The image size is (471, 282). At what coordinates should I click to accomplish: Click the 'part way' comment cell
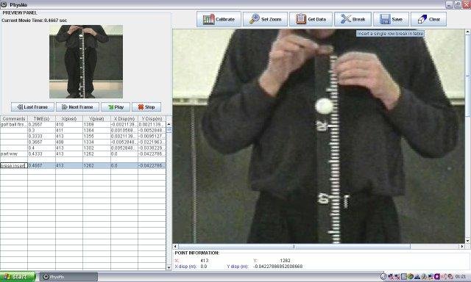tap(14, 153)
